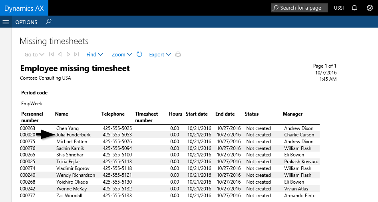
Task: Click the USSI company selector
Action: [339, 8]
